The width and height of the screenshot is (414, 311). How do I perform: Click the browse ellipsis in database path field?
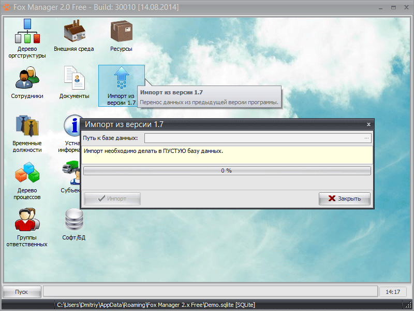coord(366,138)
